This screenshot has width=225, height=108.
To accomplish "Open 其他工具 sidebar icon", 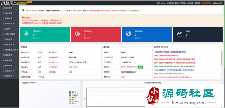I will pyautogui.click(x=4, y=76).
